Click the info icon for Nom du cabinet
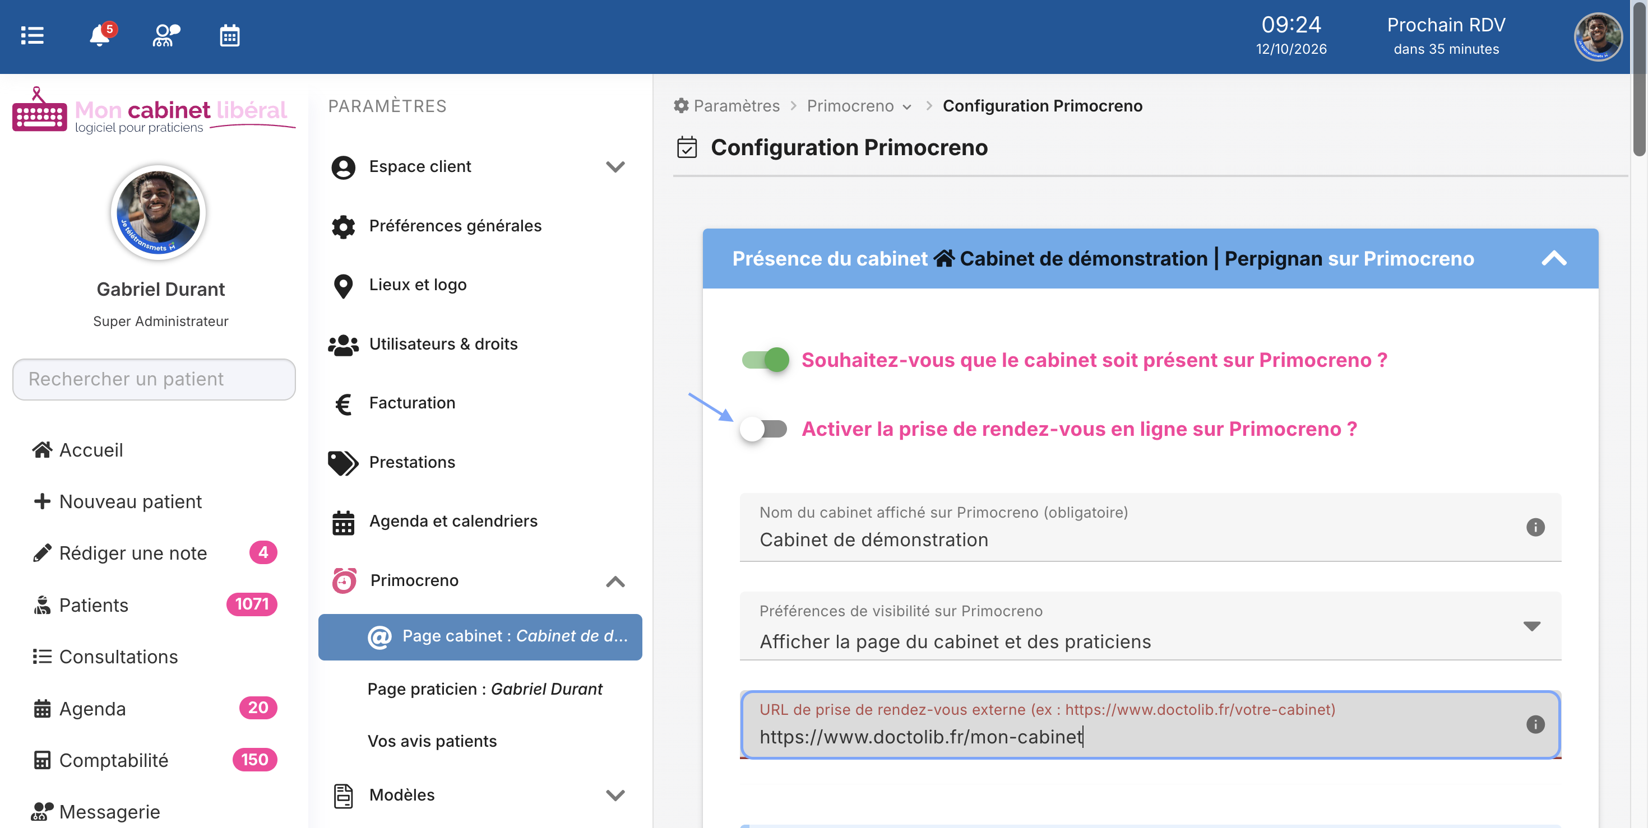 pos(1535,528)
